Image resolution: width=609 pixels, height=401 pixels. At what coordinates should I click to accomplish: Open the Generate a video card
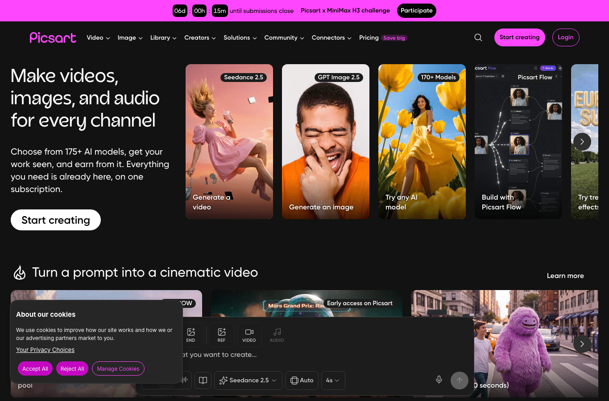[x=229, y=142]
